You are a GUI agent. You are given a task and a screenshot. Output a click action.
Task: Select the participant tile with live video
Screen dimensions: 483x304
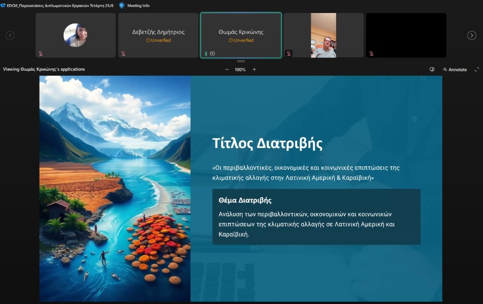(x=324, y=35)
